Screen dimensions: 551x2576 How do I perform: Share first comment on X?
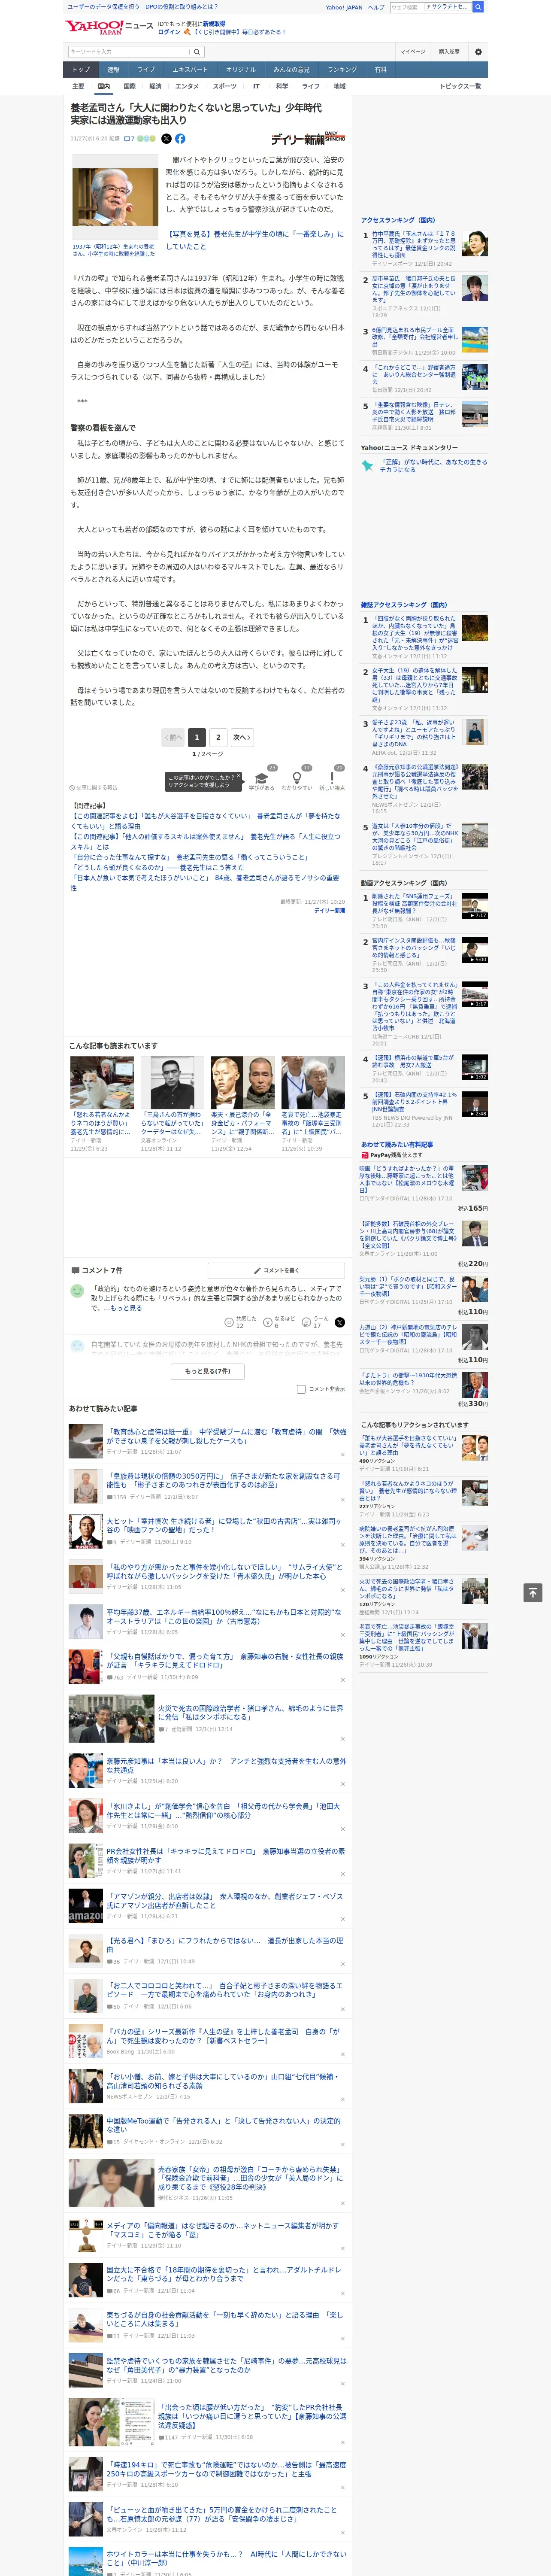(340, 1322)
